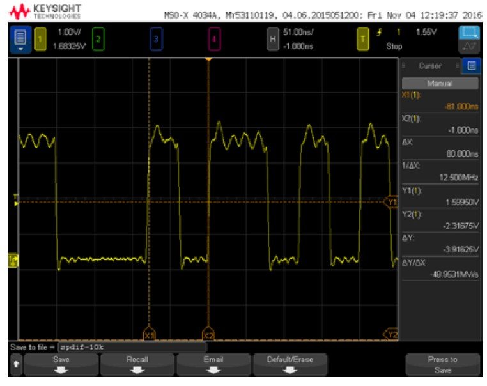The width and height of the screenshot is (487, 386).
Task: Click the Stop run status text
Action: pos(394,47)
